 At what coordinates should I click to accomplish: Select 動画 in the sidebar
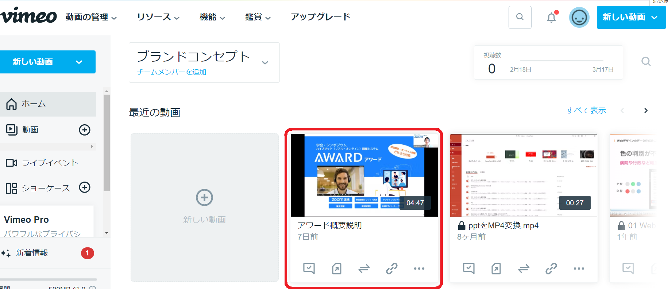(30, 130)
